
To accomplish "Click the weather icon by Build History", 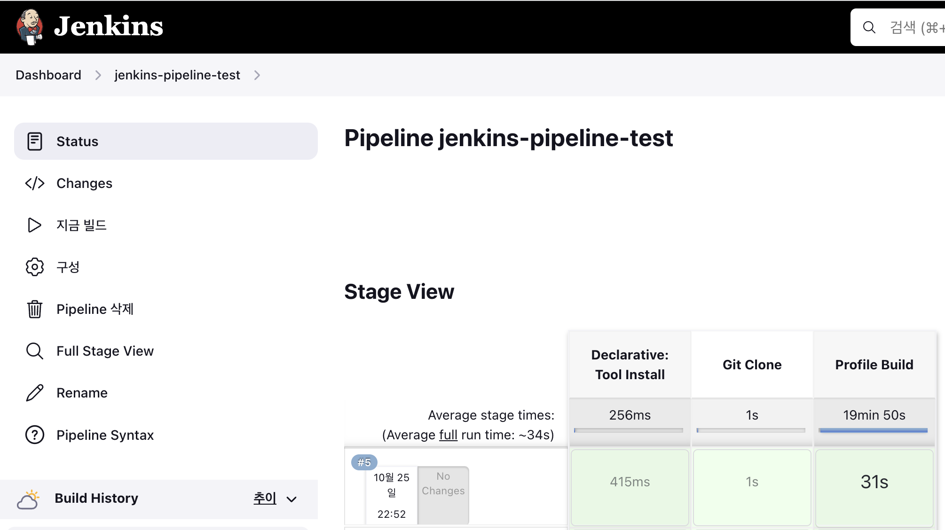I will (28, 499).
